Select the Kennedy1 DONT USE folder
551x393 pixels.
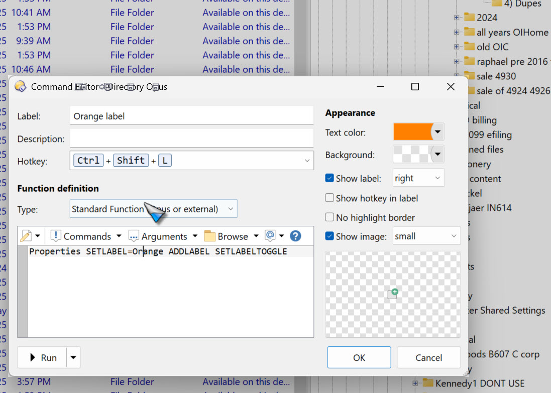(480, 383)
